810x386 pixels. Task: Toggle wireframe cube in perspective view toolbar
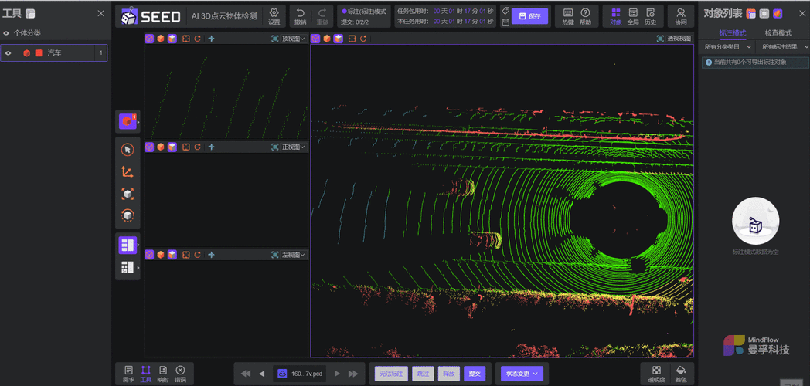315,39
